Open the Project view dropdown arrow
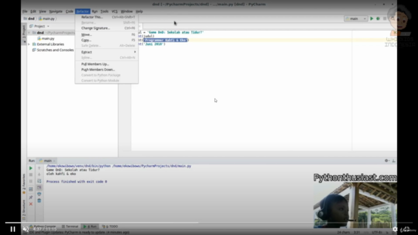The width and height of the screenshot is (418, 235). [x=48, y=26]
